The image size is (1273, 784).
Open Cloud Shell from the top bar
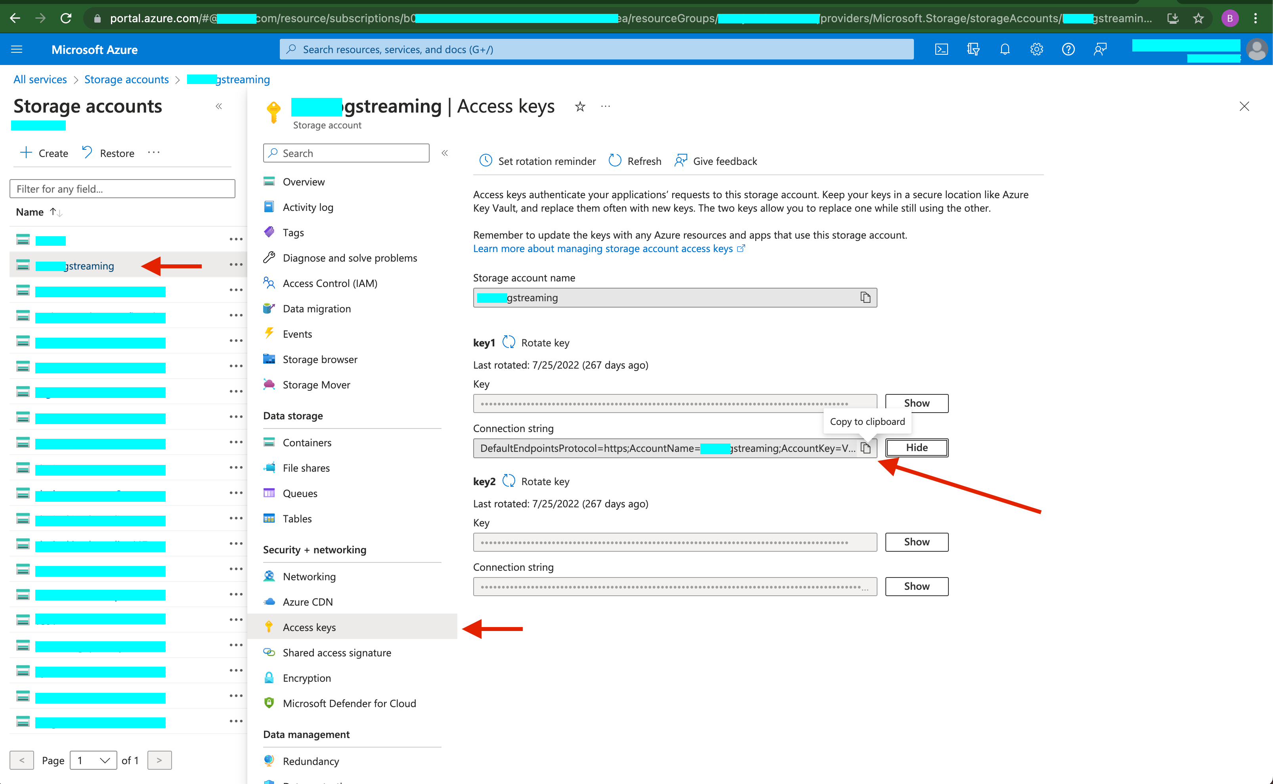tap(942, 49)
